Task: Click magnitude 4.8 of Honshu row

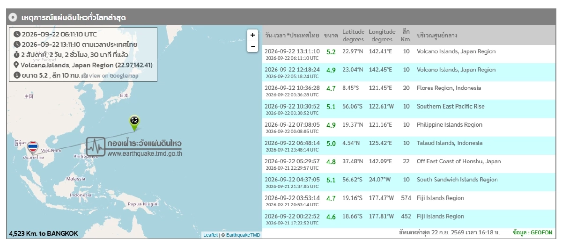Action: click(x=331, y=162)
